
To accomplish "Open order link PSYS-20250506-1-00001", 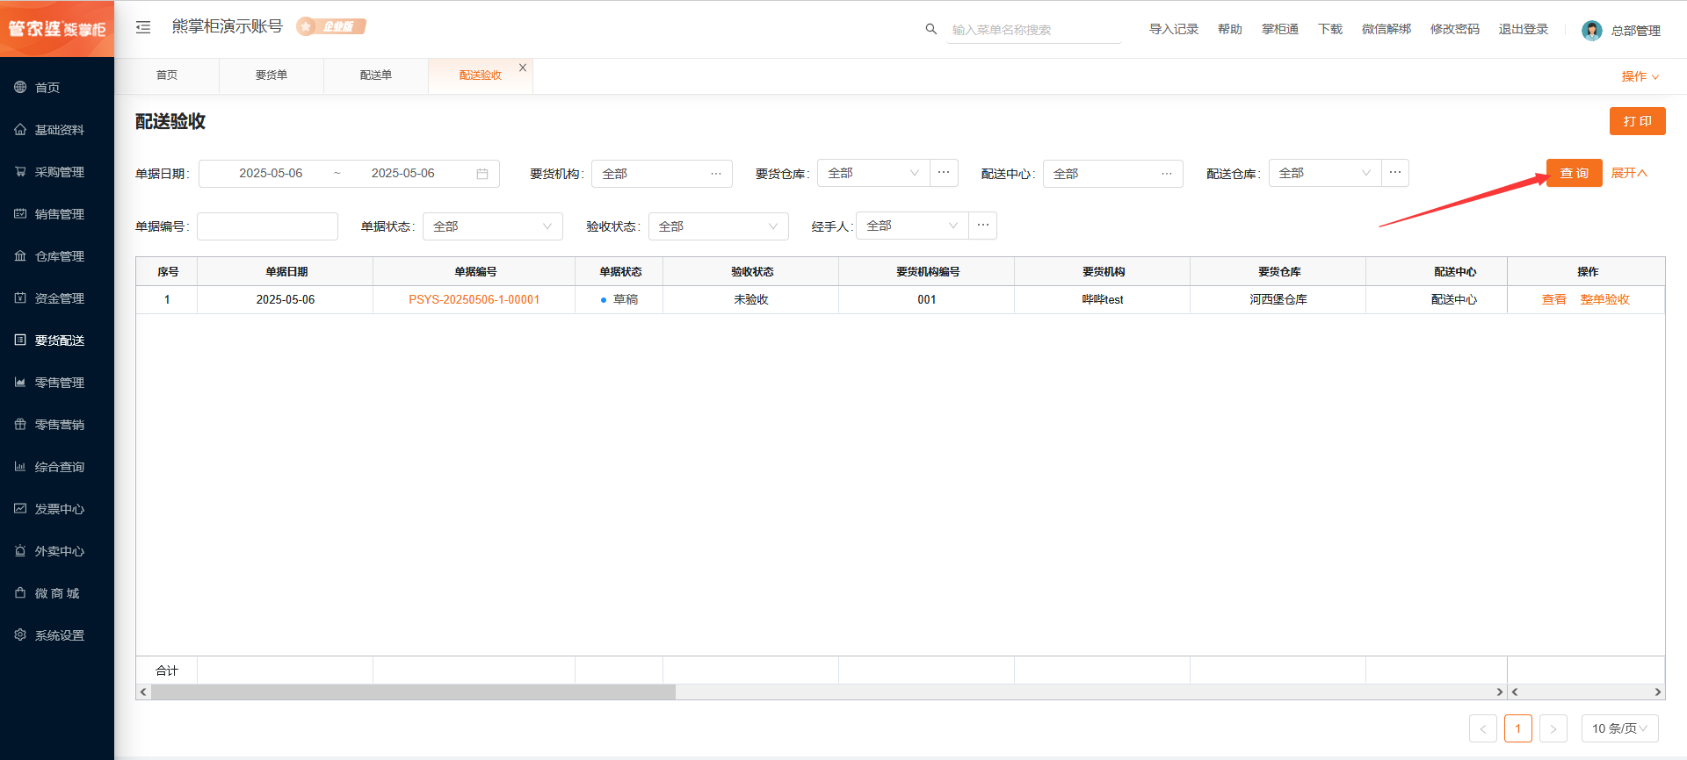I will 474,299.
